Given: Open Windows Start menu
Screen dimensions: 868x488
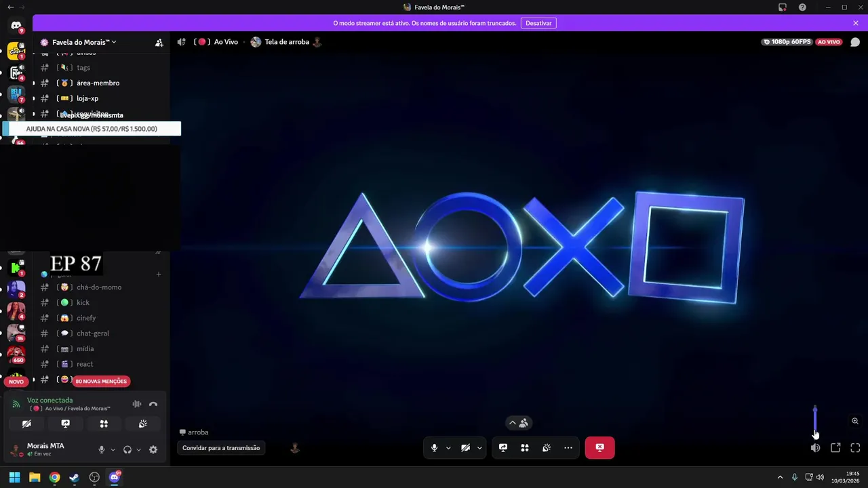Looking at the screenshot, I should pos(14,477).
